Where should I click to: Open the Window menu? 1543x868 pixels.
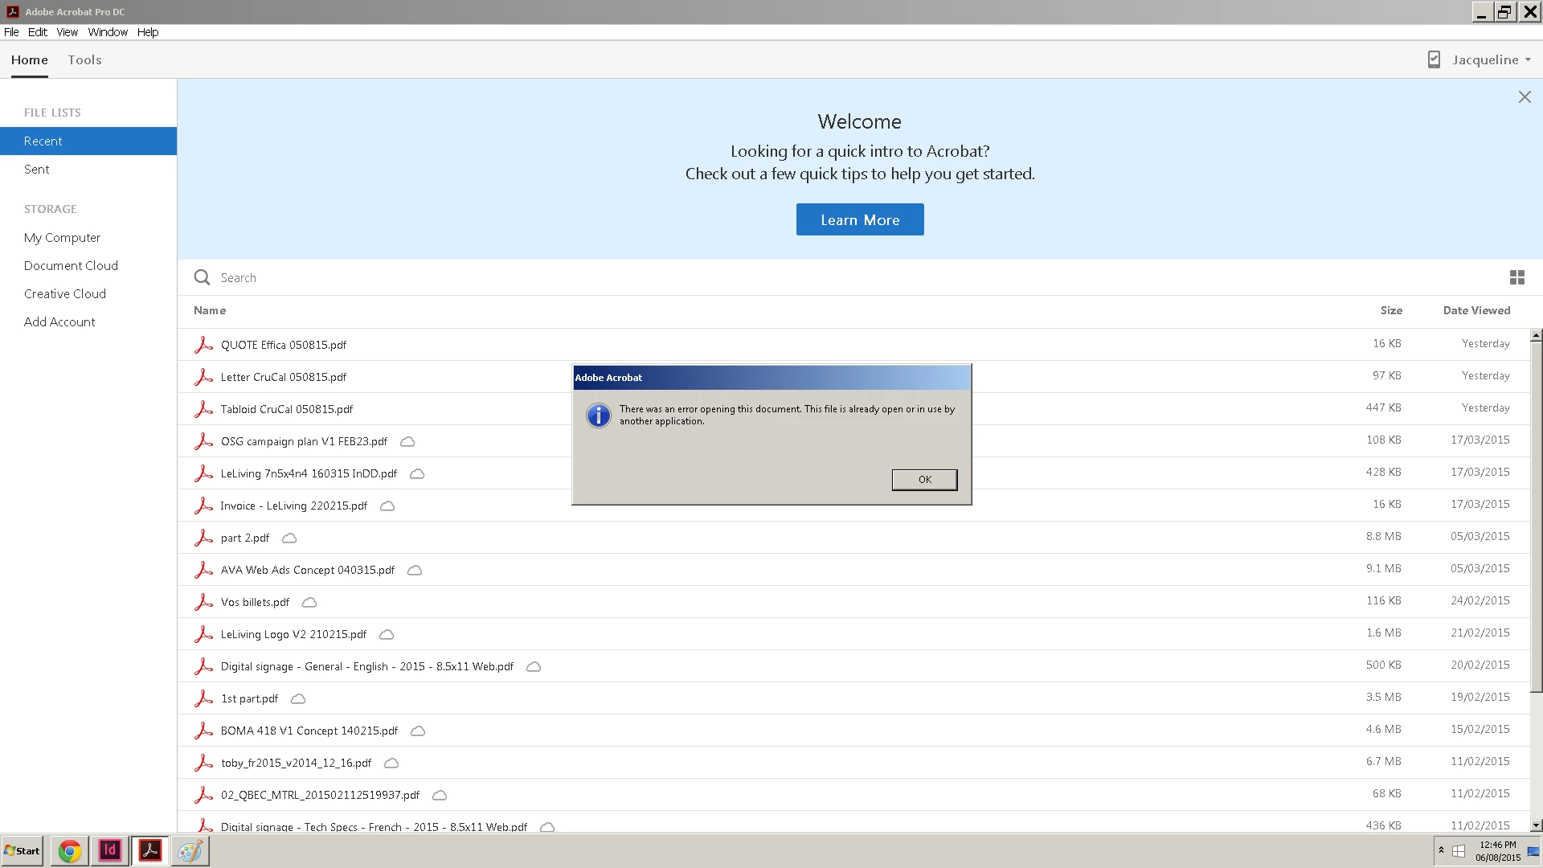(108, 32)
